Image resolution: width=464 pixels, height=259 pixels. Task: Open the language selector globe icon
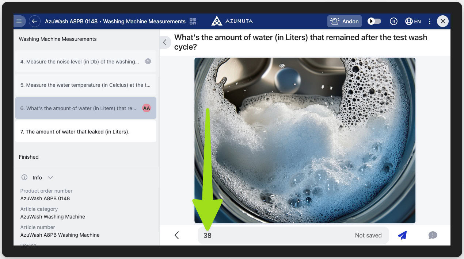tap(408, 21)
